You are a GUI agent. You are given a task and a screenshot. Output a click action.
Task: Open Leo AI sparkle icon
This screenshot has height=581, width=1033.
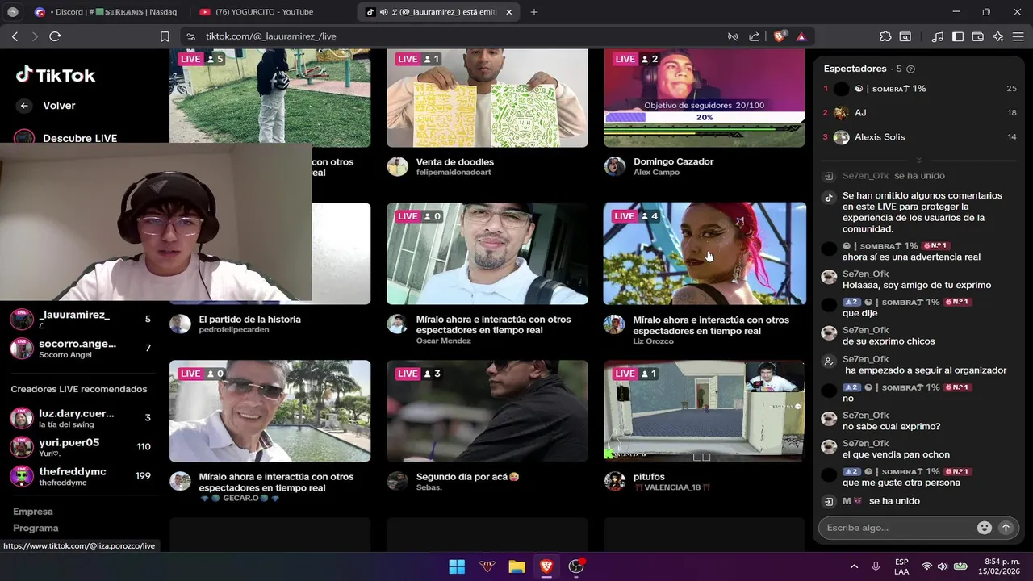click(998, 36)
